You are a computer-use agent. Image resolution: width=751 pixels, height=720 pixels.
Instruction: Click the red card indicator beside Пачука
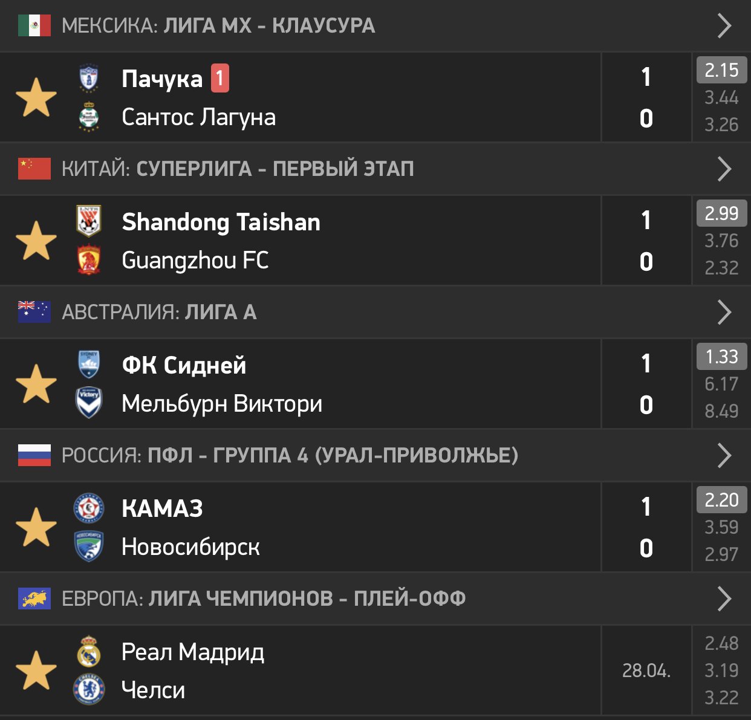coord(220,78)
